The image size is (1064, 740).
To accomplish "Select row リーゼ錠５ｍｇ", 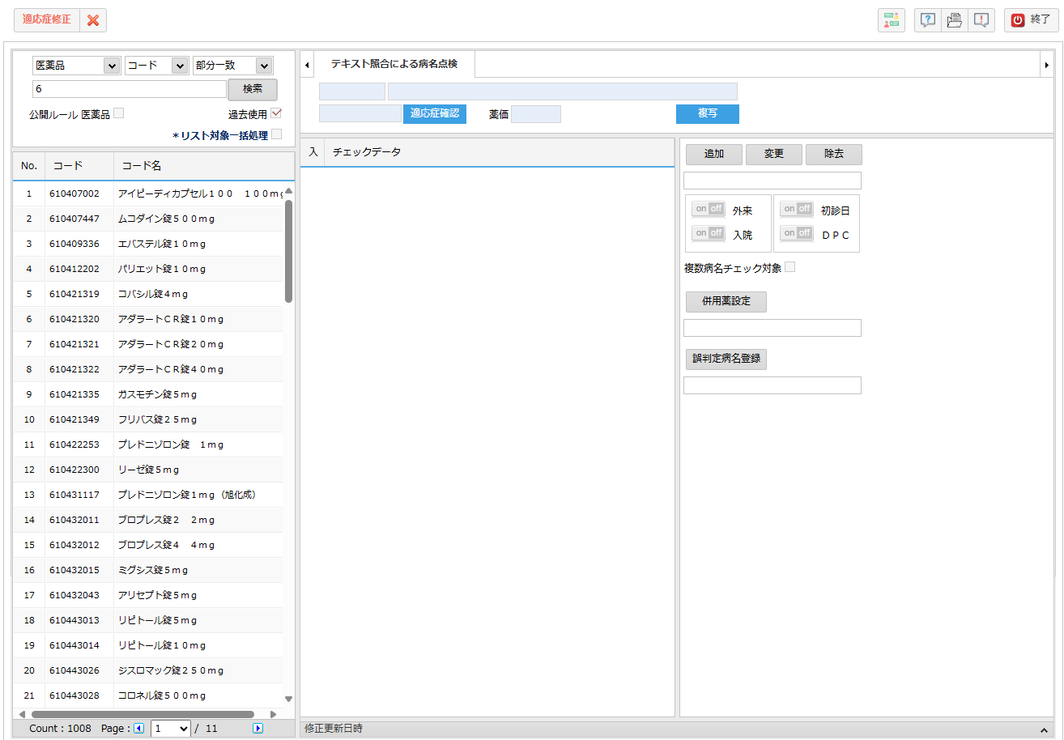I will click(148, 470).
